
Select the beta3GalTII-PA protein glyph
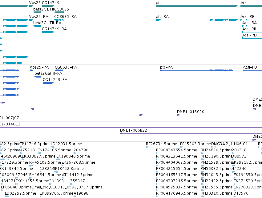(38, 77)
